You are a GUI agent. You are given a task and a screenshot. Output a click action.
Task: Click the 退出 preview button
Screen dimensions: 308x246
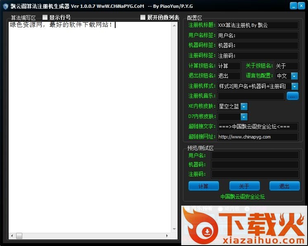284,186
